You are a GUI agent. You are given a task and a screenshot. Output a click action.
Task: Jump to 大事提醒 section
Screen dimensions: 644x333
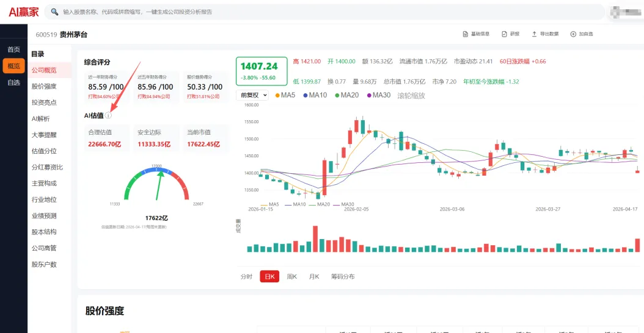44,135
